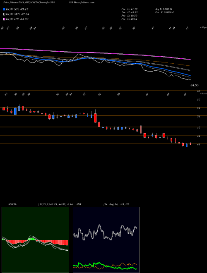Click the white DOW MT legend swatch
This screenshot has width=207, height=273.
tap(4, 14)
